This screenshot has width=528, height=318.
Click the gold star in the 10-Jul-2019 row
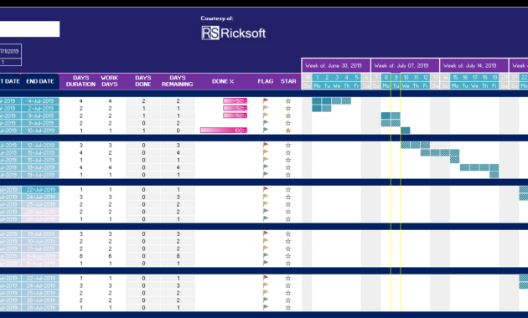(x=288, y=130)
